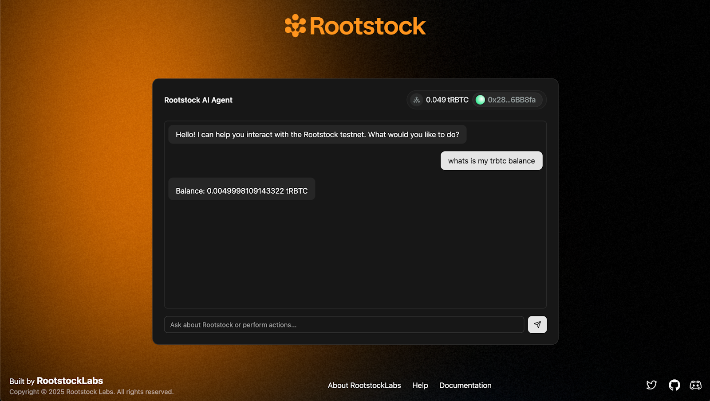Image resolution: width=710 pixels, height=401 pixels.
Task: Click the green wallet avatar icon
Action: coord(480,100)
